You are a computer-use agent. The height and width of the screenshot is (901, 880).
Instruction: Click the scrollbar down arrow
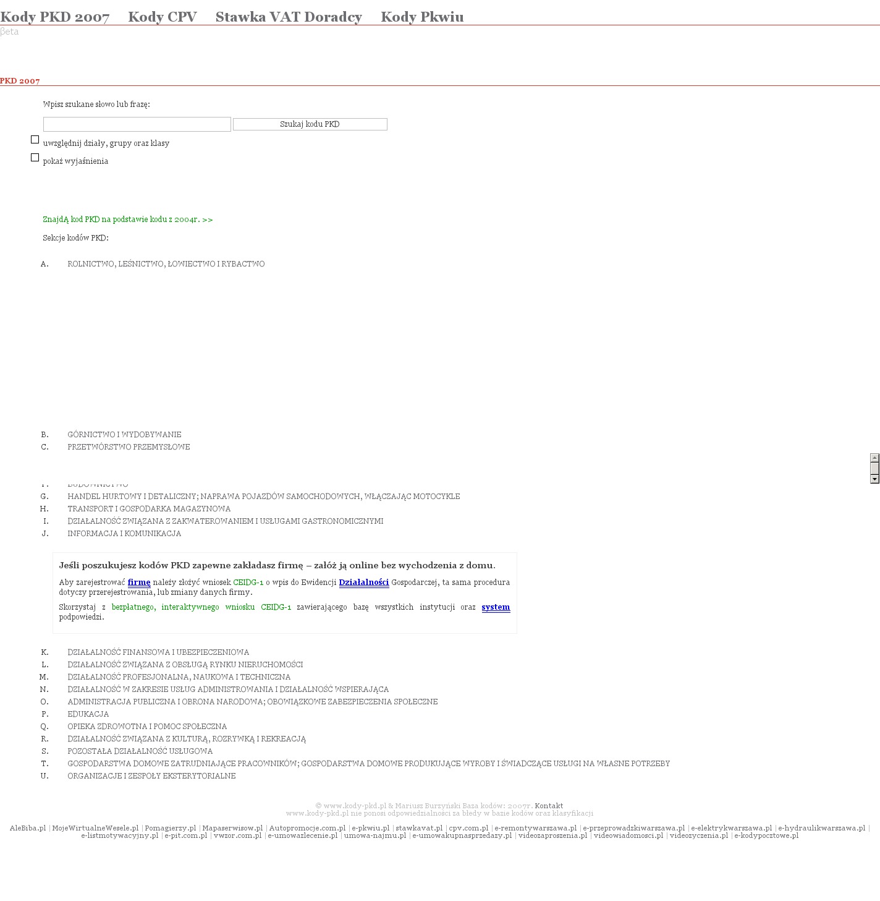click(x=874, y=479)
